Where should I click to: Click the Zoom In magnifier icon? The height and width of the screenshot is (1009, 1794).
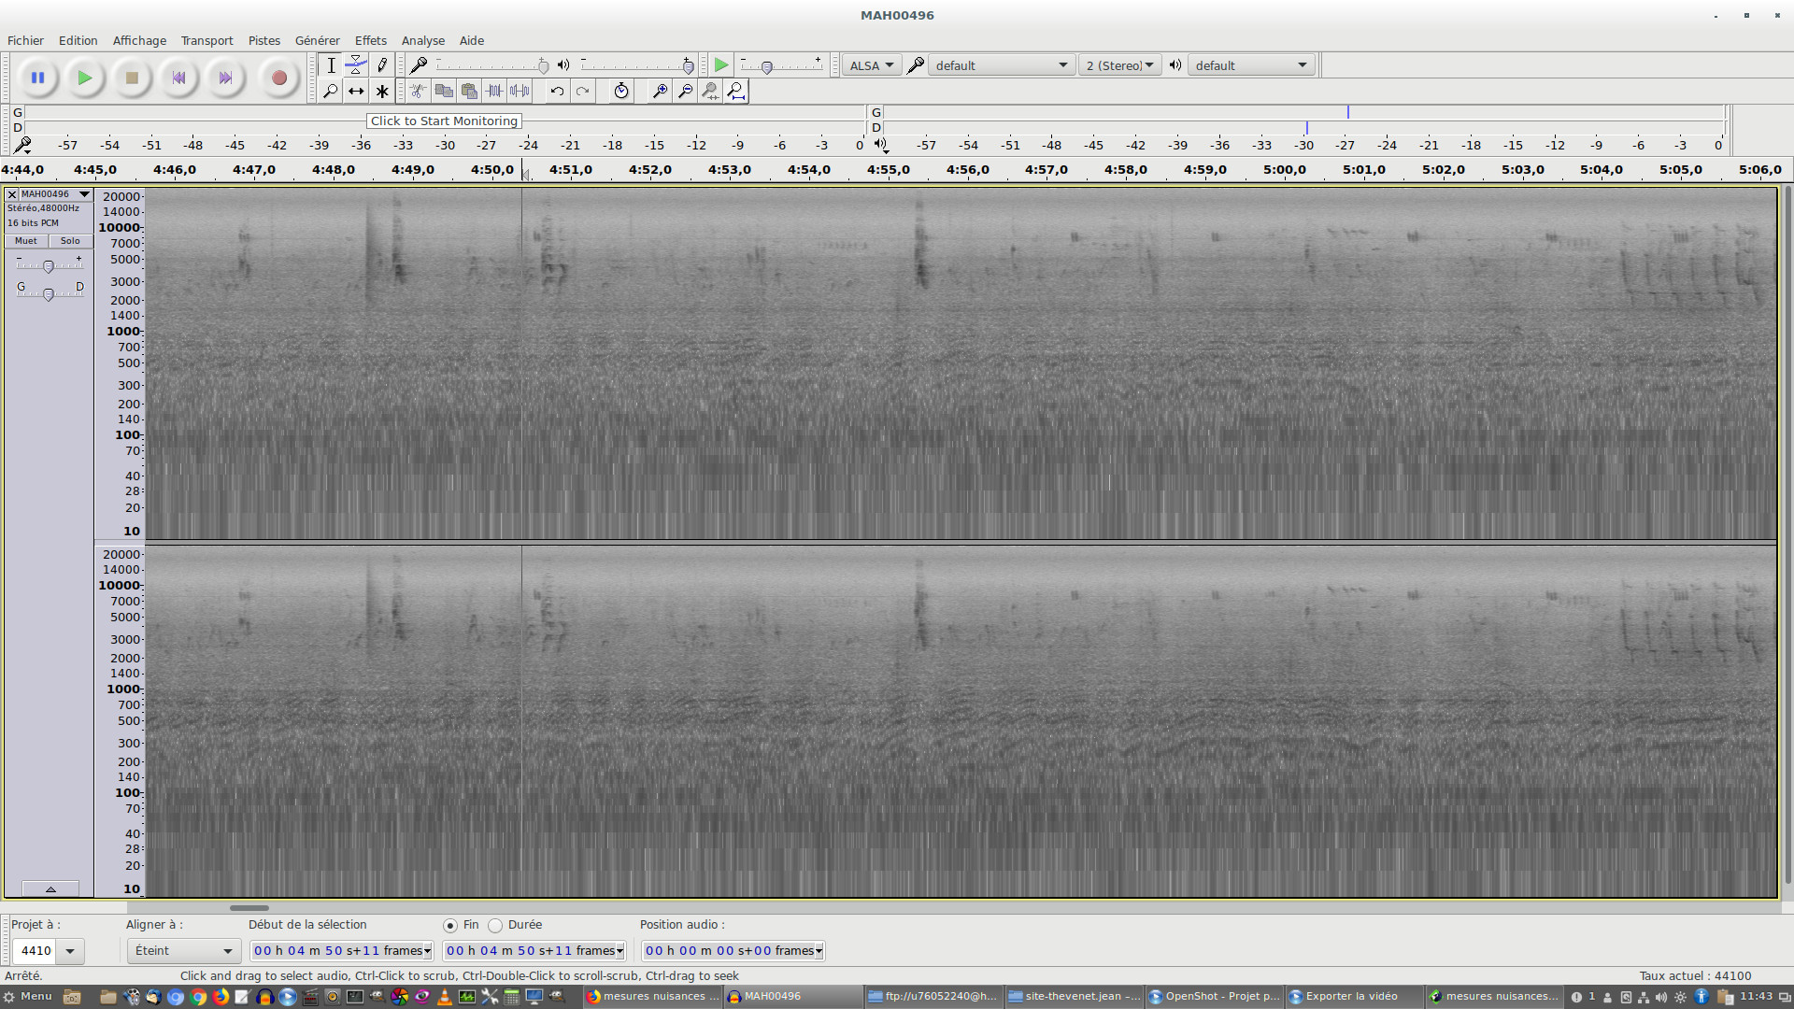coord(660,92)
